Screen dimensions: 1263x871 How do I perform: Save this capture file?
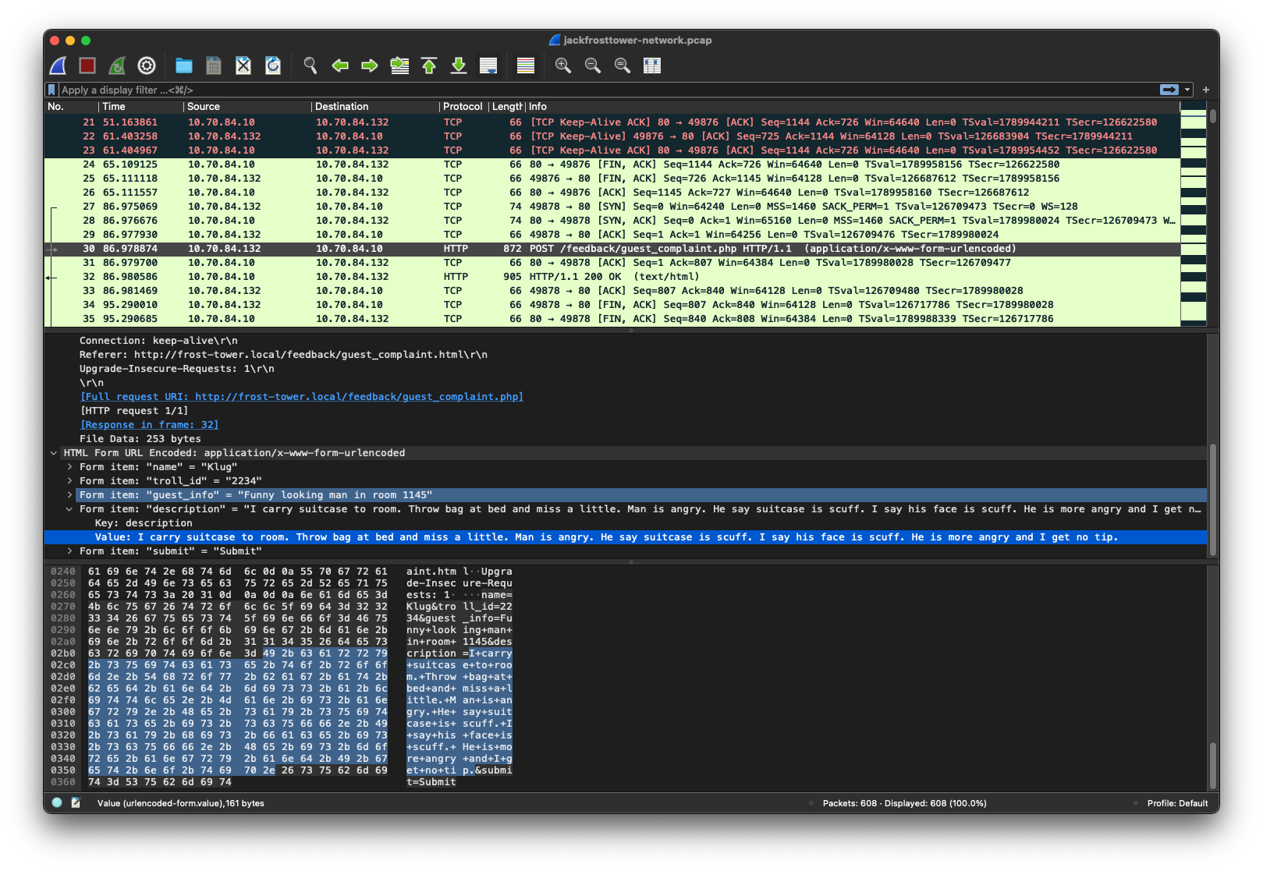click(214, 66)
